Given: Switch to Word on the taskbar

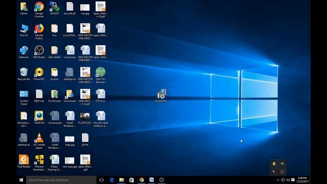Looking at the screenshot, I should [152, 180].
